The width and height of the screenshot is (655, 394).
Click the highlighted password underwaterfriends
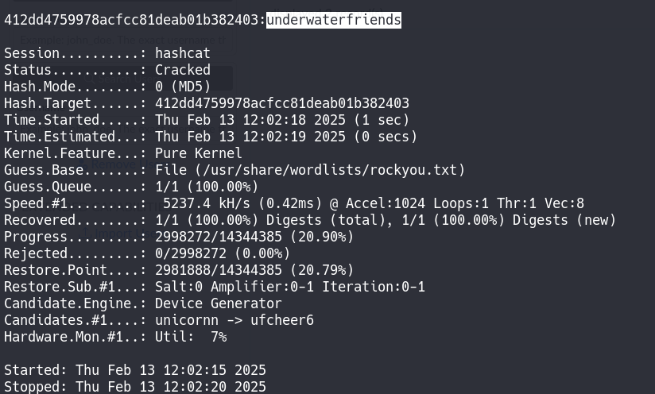[333, 20]
